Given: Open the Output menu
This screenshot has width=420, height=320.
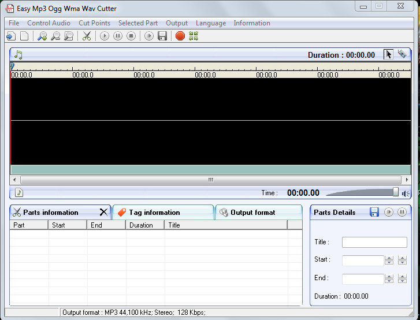Looking at the screenshot, I should point(177,23).
